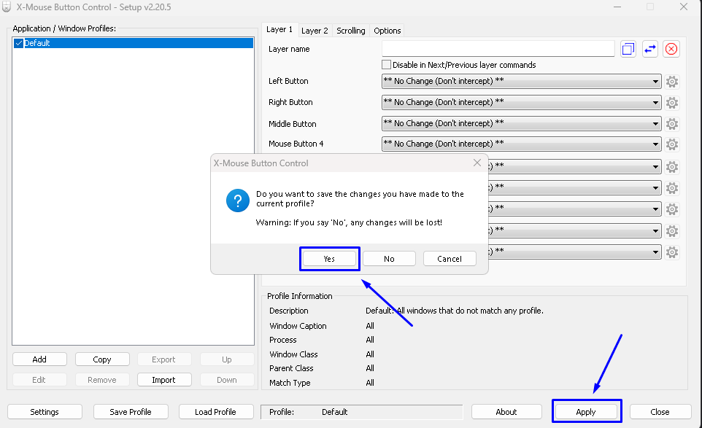Open the About window

(506, 412)
